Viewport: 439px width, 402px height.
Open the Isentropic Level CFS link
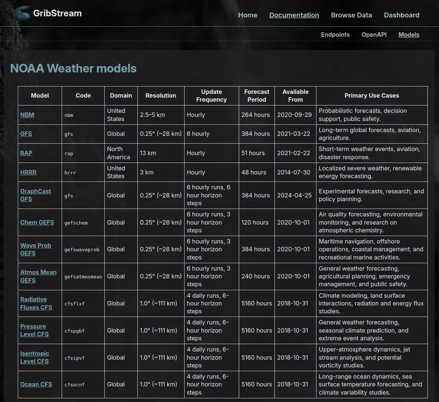[x=35, y=357]
